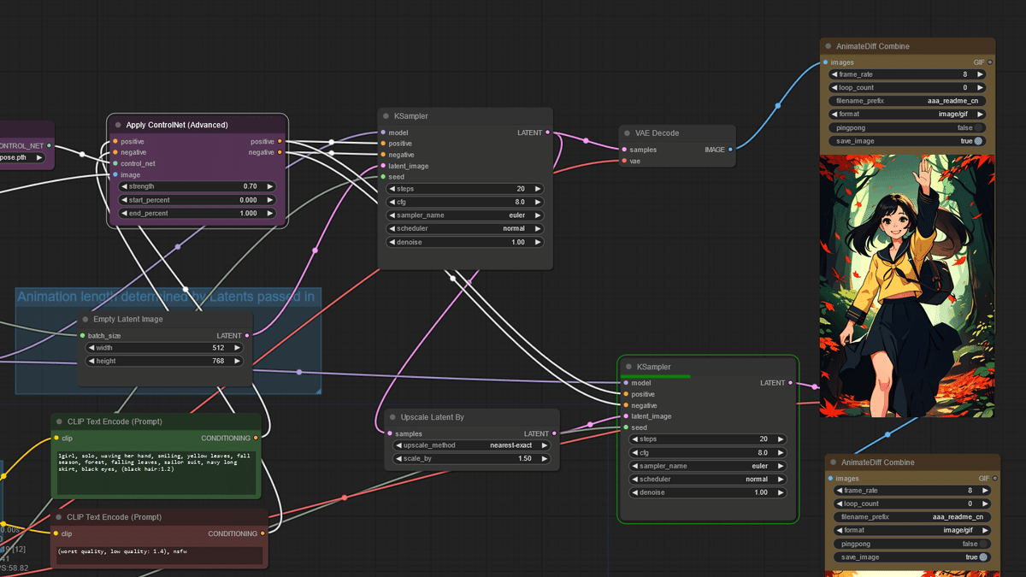This screenshot has width=1026, height=577.
Task: Click denoise value field in green-outlined KSampler
Action: (707, 492)
